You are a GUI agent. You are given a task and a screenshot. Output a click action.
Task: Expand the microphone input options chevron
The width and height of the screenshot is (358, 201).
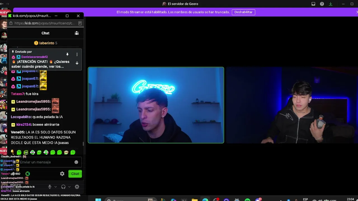55,187
